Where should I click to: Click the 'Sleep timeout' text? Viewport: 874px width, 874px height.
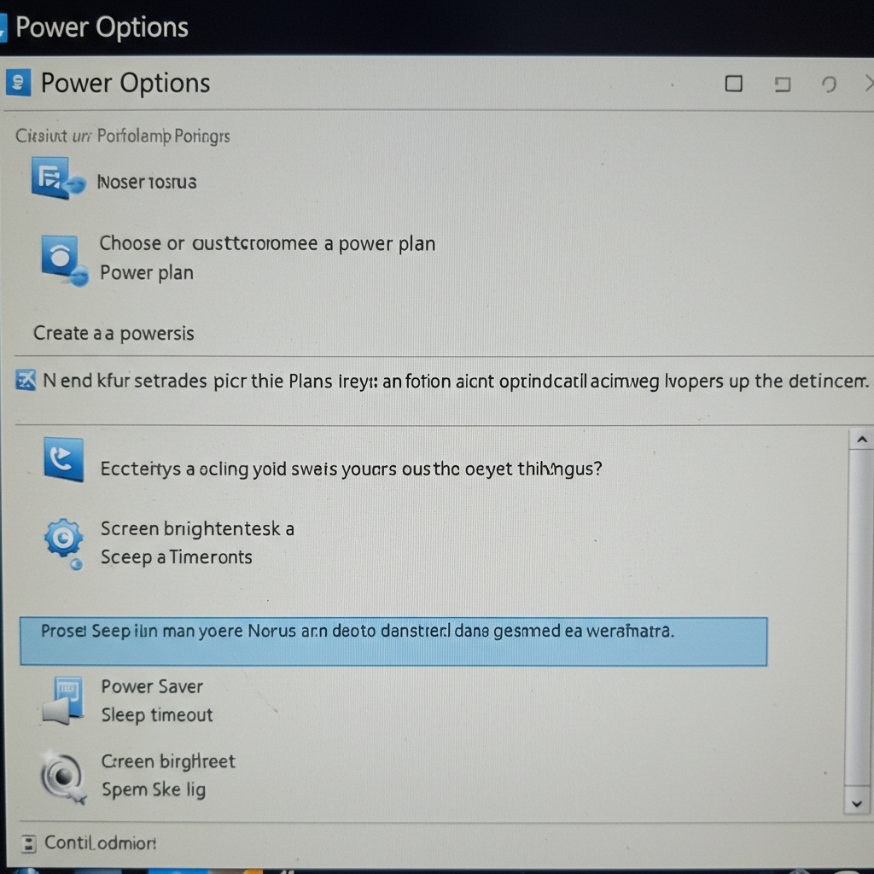pyautogui.click(x=157, y=714)
